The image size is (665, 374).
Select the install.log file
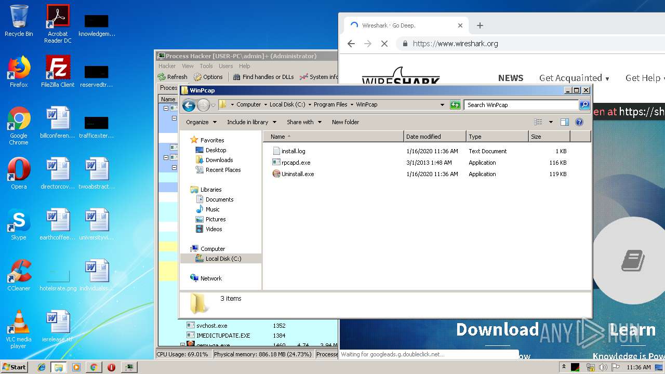click(x=293, y=151)
